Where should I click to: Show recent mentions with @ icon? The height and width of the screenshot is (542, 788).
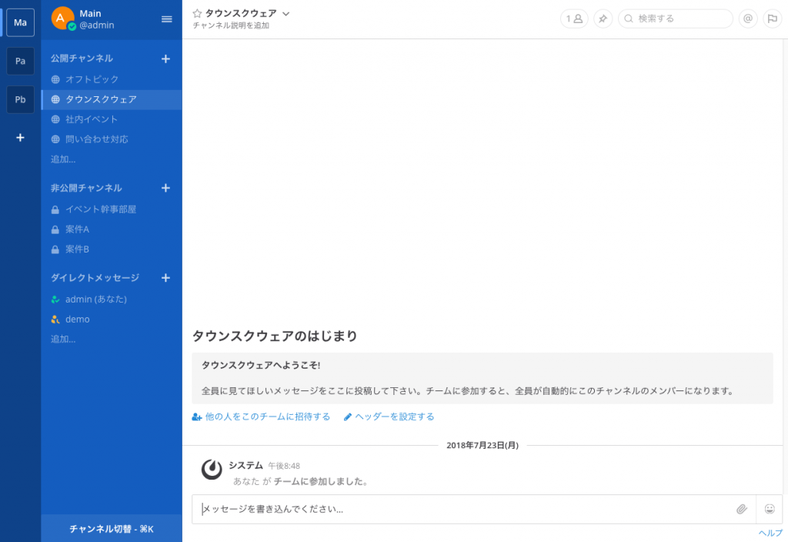747,19
